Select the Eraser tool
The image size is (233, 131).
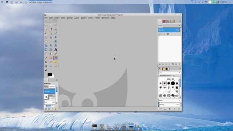click(51, 58)
